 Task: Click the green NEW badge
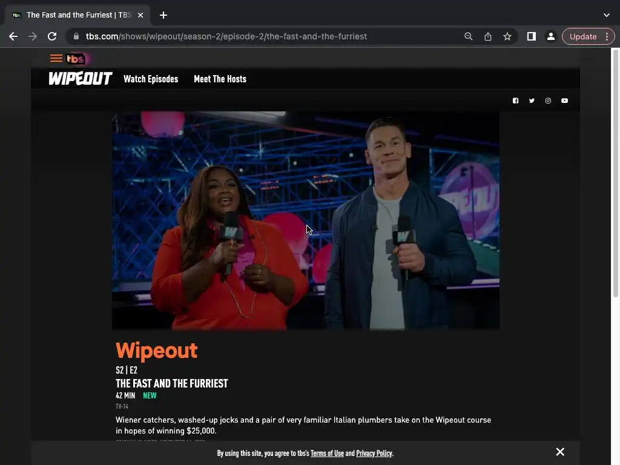(x=150, y=395)
